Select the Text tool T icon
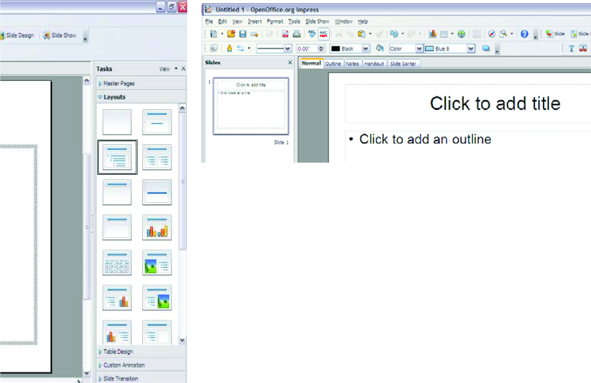 click(571, 49)
